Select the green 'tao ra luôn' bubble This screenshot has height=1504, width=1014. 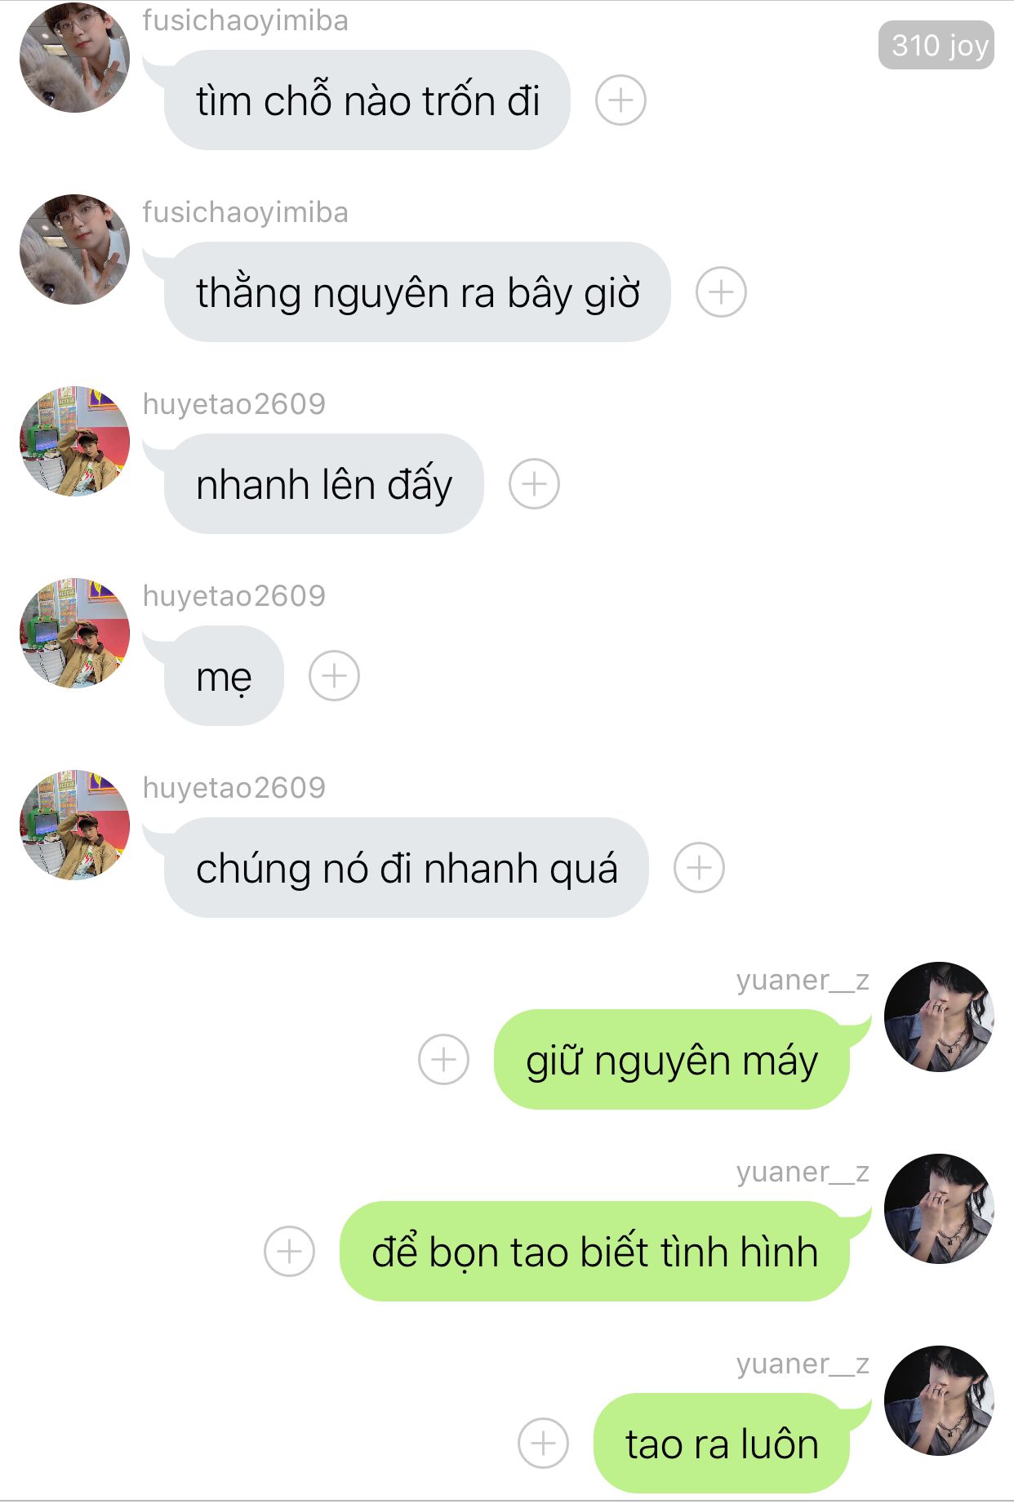tap(722, 1444)
